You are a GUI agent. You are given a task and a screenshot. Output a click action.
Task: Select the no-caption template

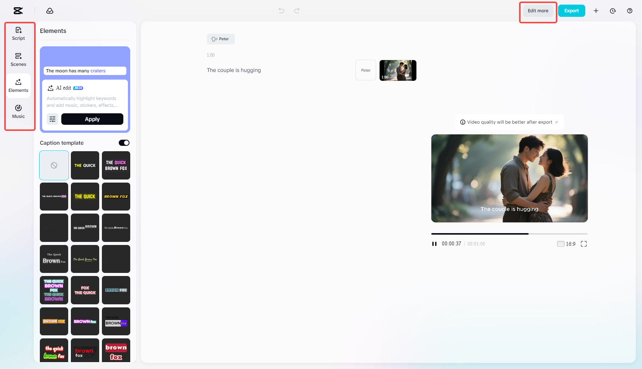[54, 165]
